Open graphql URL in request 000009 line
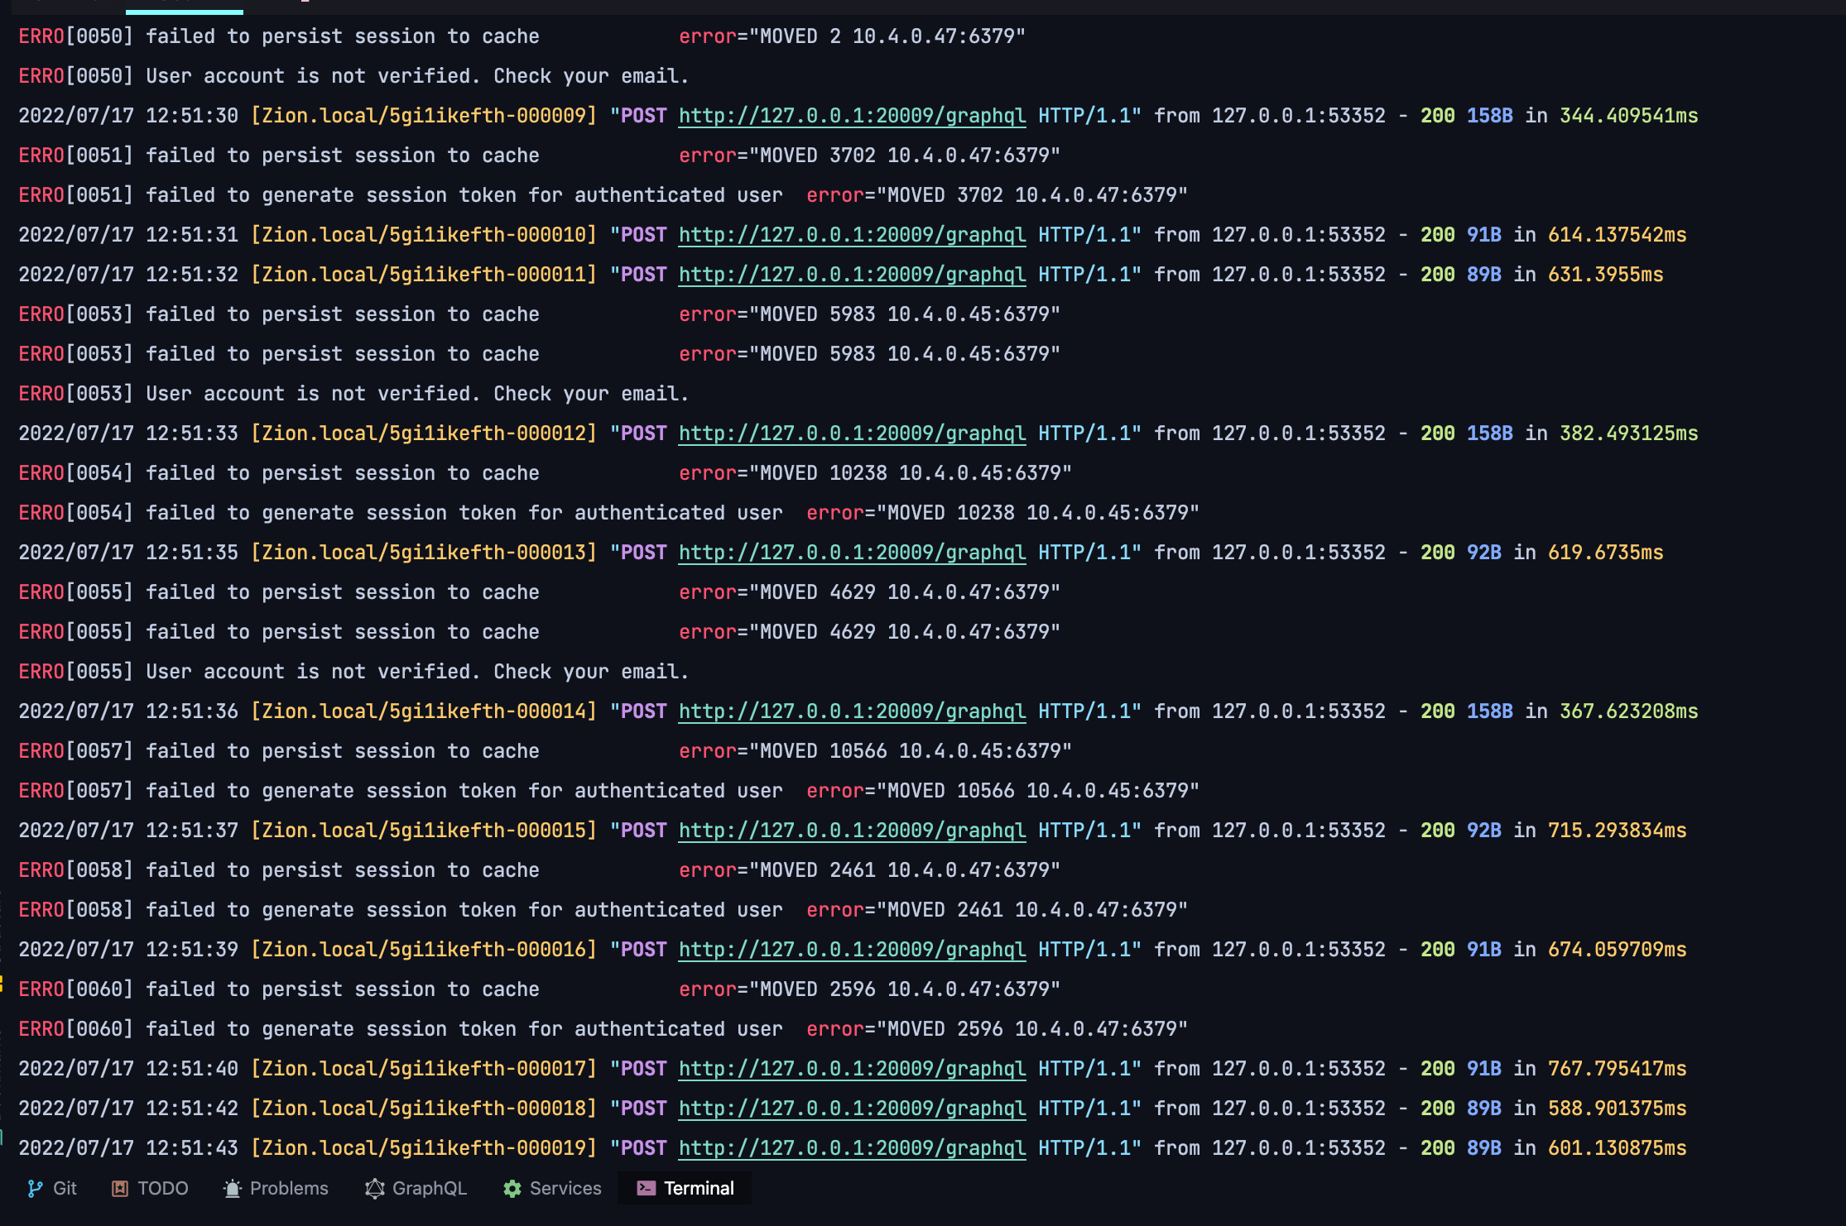The image size is (1846, 1226). click(852, 116)
